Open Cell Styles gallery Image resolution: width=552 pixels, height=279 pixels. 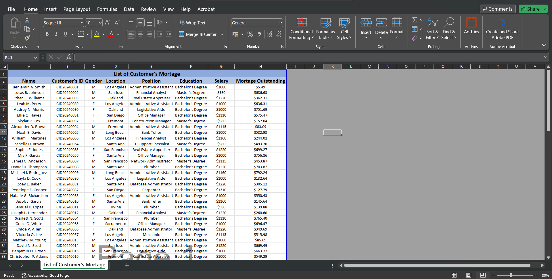click(344, 29)
